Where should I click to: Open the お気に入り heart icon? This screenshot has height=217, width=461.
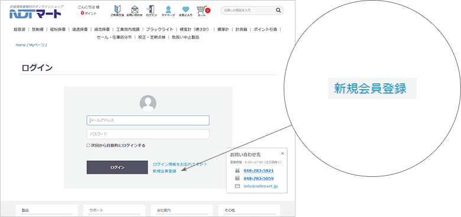point(186,11)
